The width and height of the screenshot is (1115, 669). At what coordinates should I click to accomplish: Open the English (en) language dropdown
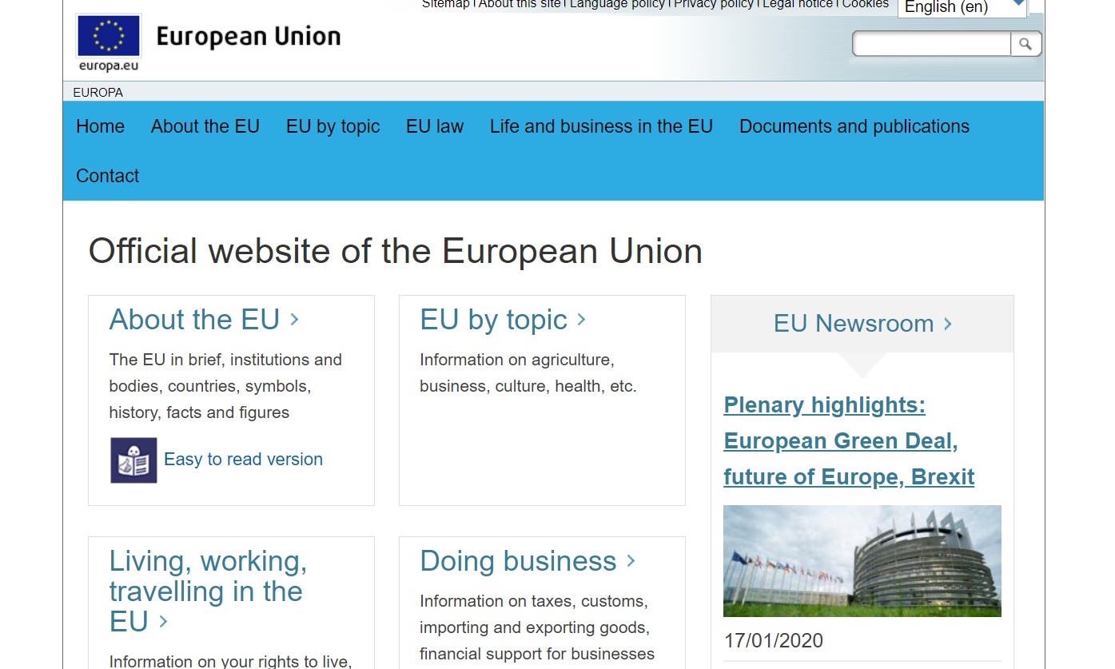(962, 8)
